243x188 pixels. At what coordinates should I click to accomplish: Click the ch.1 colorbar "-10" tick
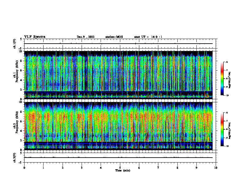coord(227,95)
